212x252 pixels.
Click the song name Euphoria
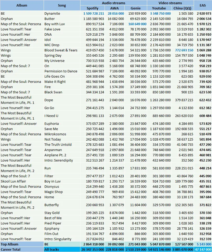tap(51, 124)
